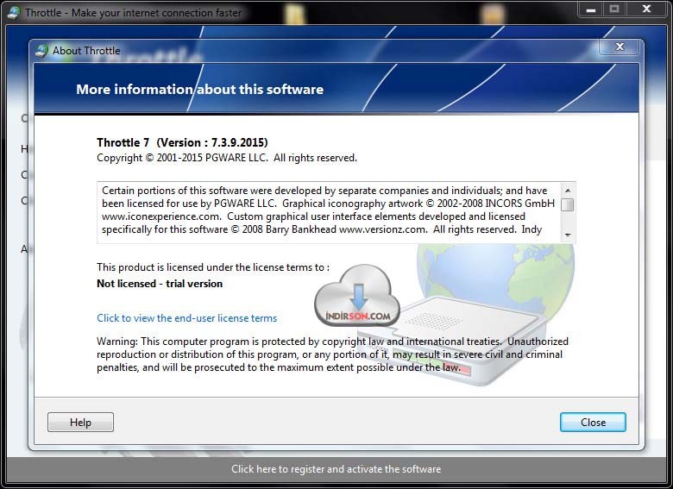673x489 pixels.
Task: Click the copyright Warning paragraph text
Action: click(332, 354)
